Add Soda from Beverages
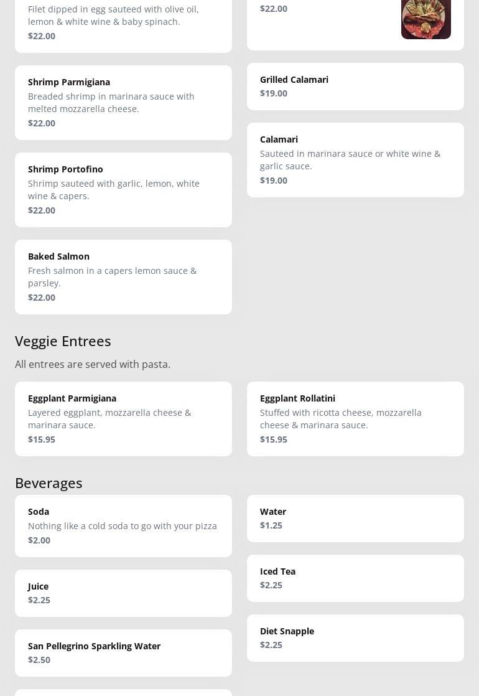Image resolution: width=479 pixels, height=696 pixels. (x=123, y=525)
